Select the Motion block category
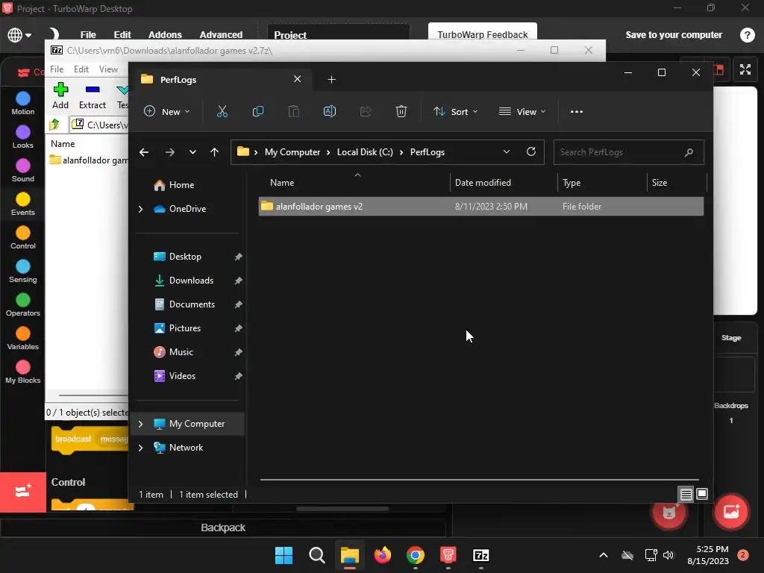This screenshot has height=573, width=764. pos(23,103)
